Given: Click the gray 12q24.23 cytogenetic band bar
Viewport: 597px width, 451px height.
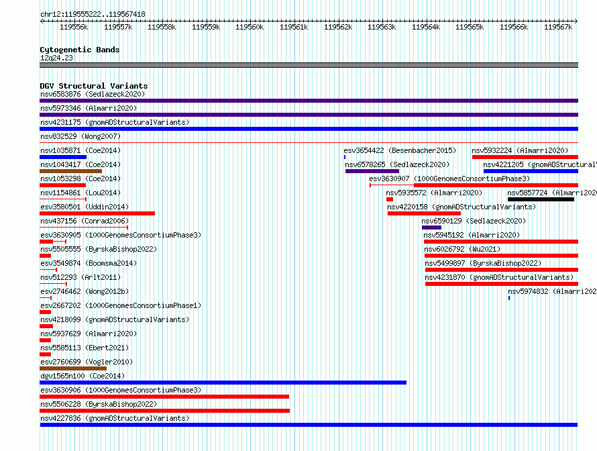Looking at the screenshot, I should click(x=309, y=65).
